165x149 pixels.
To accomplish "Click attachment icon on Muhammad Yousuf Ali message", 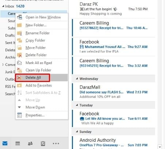I will coord(81,47).
